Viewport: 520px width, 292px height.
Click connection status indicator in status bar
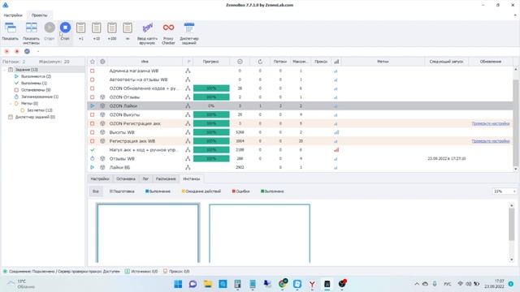[5, 272]
